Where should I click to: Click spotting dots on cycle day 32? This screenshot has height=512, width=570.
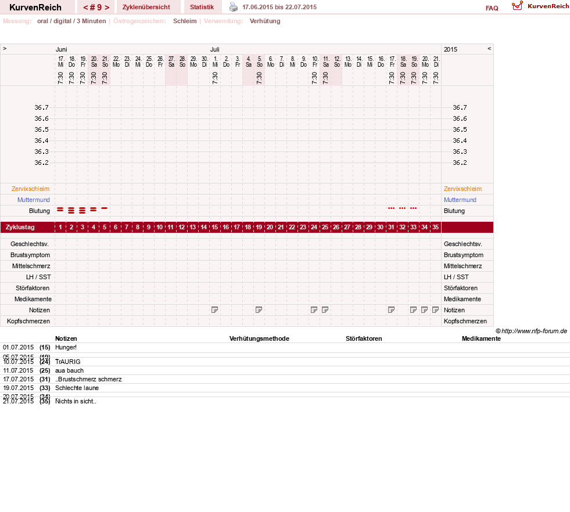coord(403,208)
